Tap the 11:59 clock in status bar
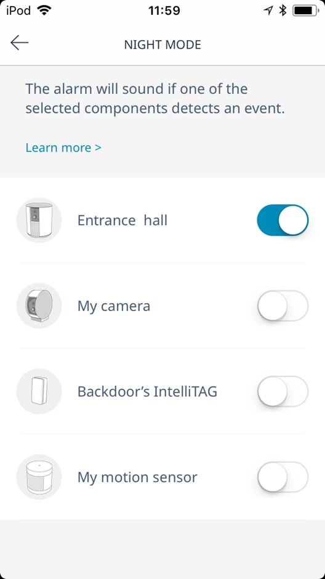Image resolution: width=325 pixels, height=579 pixels. click(164, 10)
